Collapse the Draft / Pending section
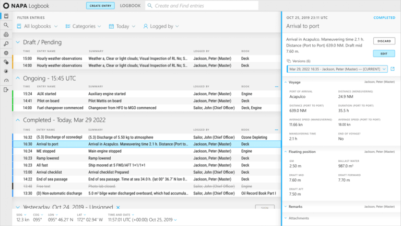Viewport: 401px width, 226px height. coord(18,42)
